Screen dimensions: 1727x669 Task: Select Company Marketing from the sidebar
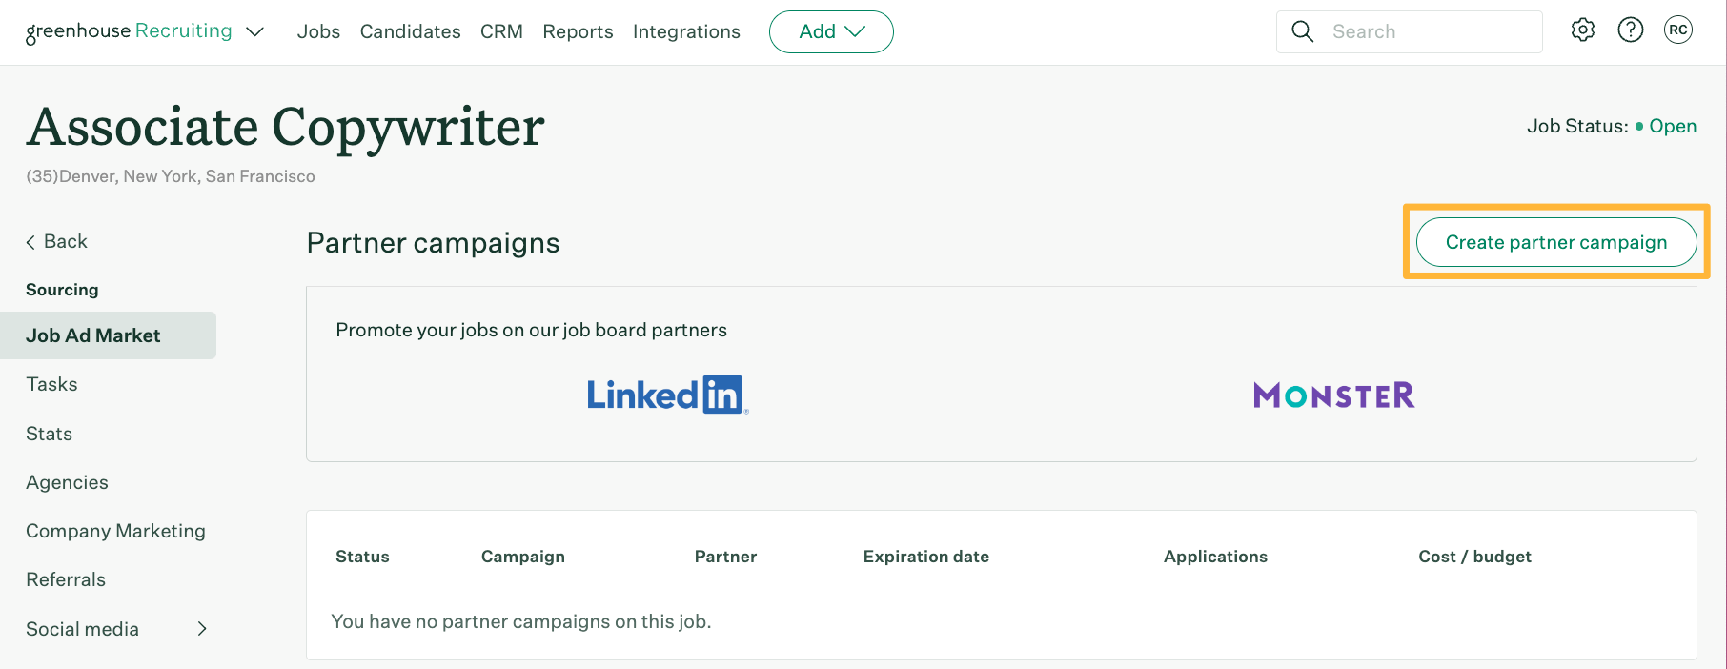pyautogui.click(x=115, y=531)
